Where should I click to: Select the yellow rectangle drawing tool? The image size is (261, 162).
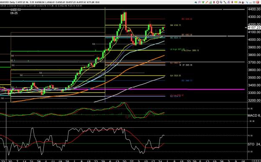pos(236,2)
